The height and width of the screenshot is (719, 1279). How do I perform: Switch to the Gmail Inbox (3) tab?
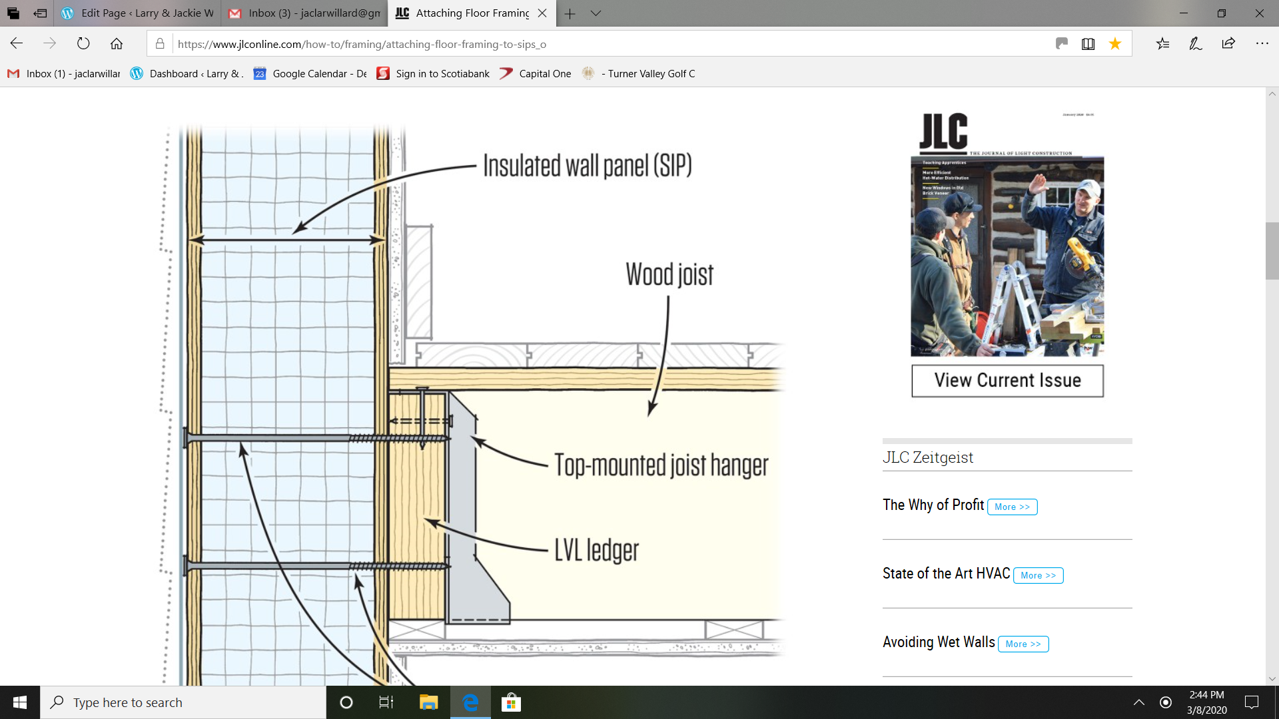tap(305, 13)
